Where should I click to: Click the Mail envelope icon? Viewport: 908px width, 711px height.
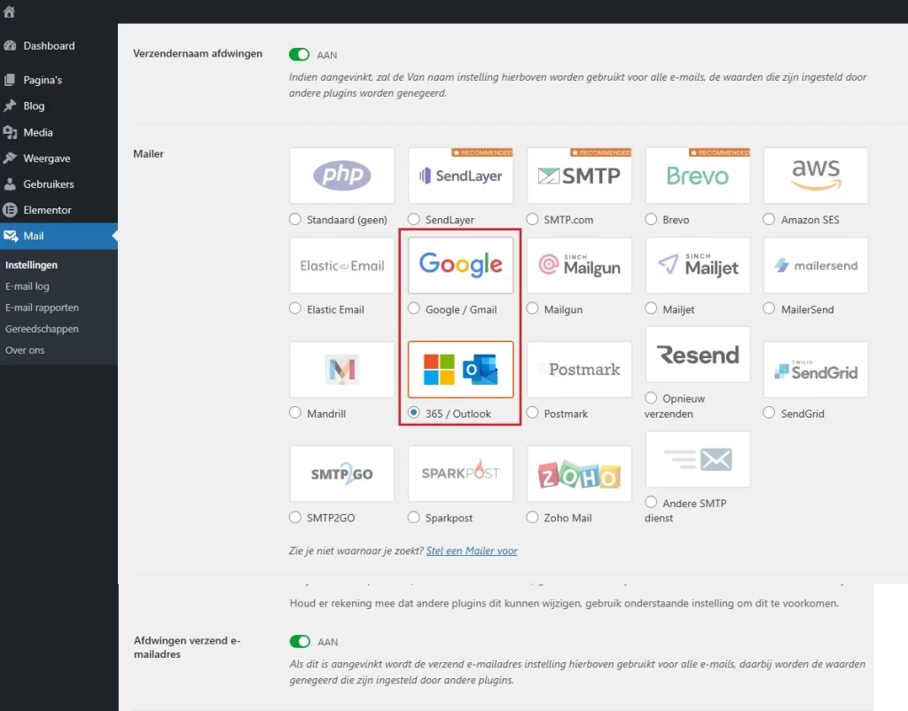tap(11, 236)
